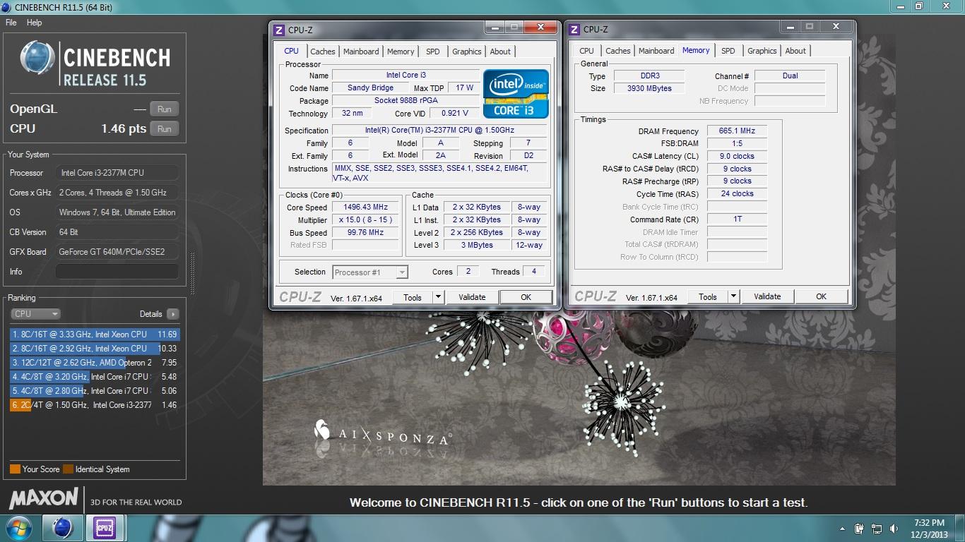The height and width of the screenshot is (542, 965).
Task: Open the Help menu
Action: 34,23
